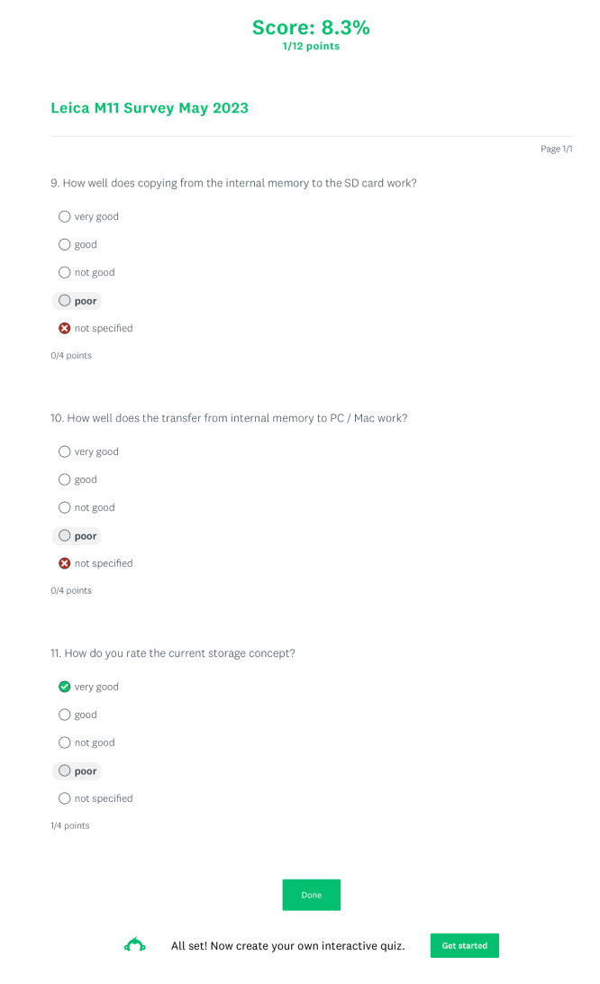Select 'poor' radio for question 10
600x984 pixels.
[x=64, y=535]
